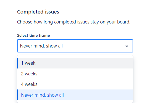Select Never mind, show all in list
Viewport: 155px width, 103px height.
(75, 95)
